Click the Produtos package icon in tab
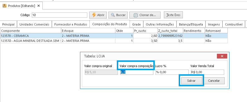Screen dimensions: 247x102 coord(4,6)
